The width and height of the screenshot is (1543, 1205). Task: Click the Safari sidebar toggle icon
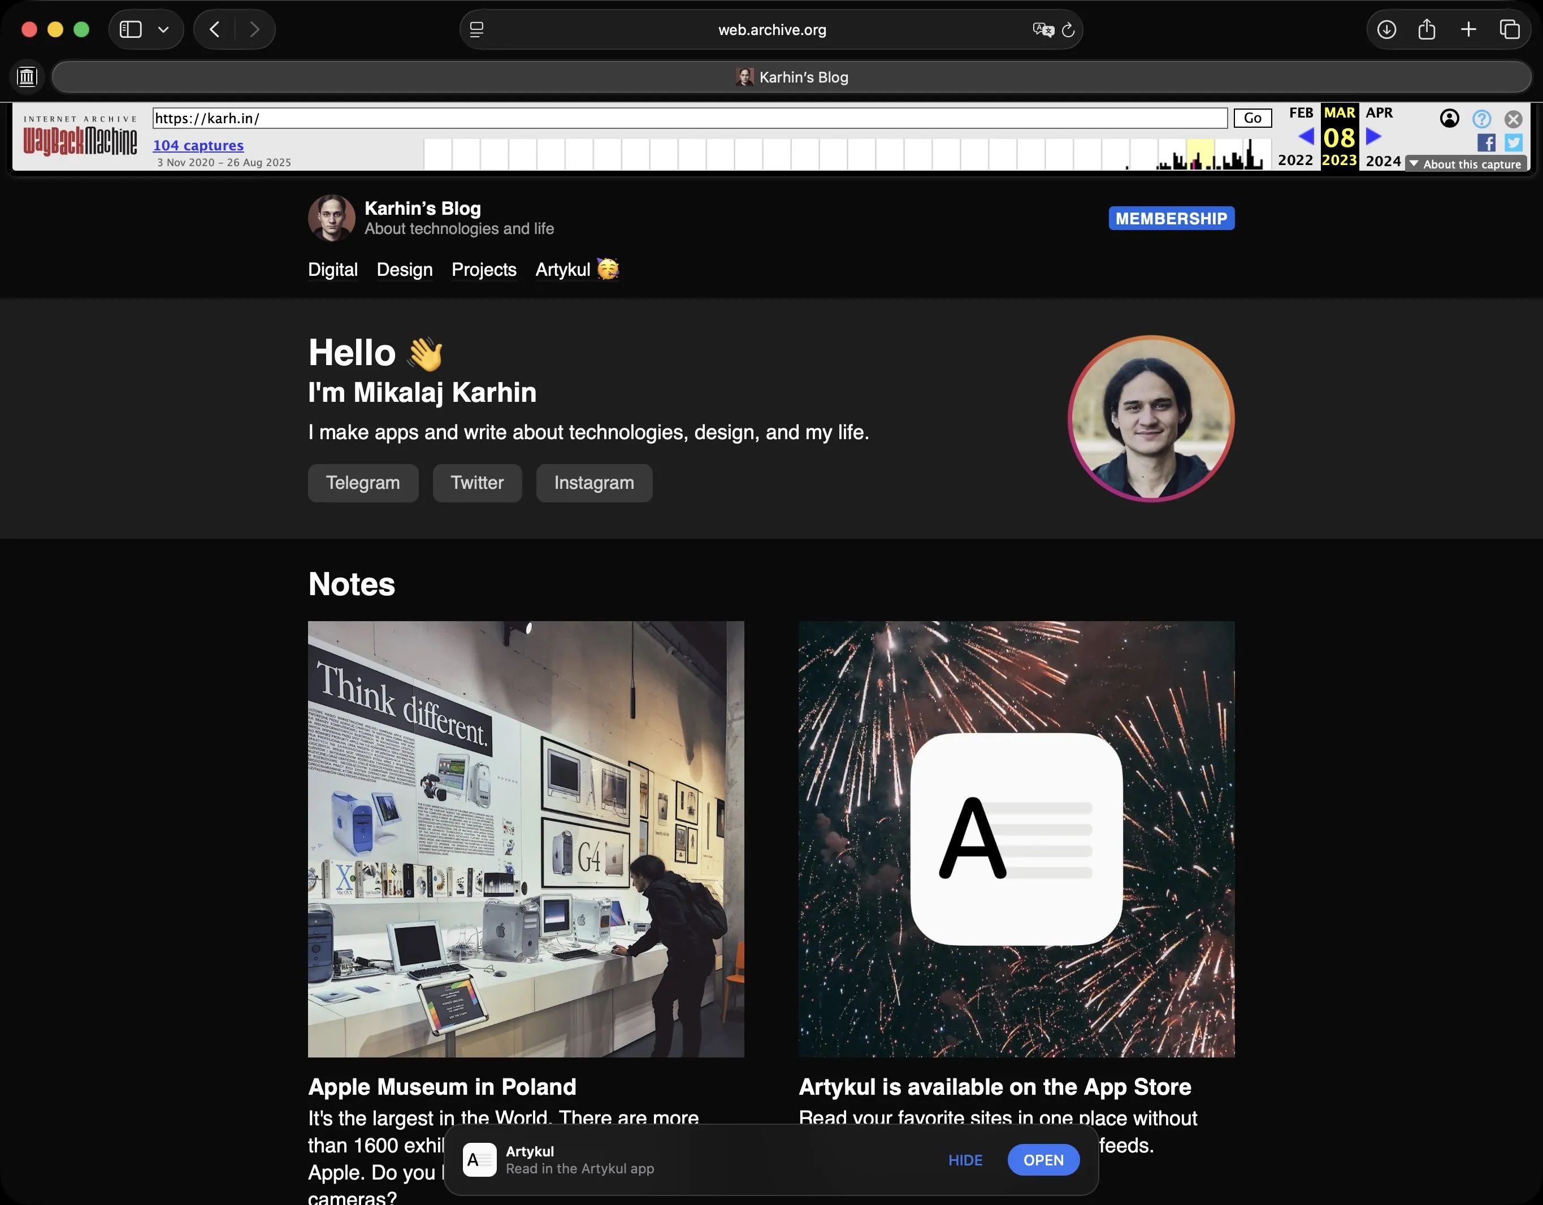click(x=131, y=29)
